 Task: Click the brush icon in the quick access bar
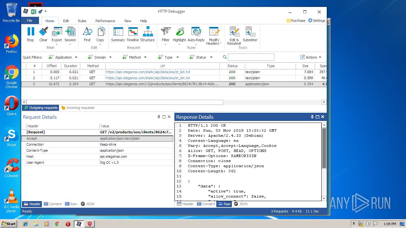click(x=40, y=11)
